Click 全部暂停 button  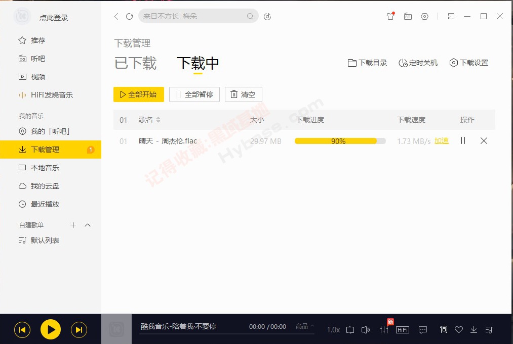click(x=194, y=94)
